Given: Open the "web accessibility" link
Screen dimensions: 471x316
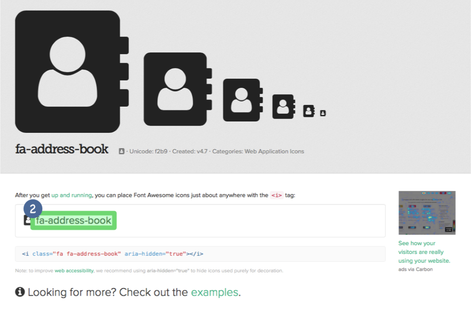Looking at the screenshot, I should (x=74, y=270).
